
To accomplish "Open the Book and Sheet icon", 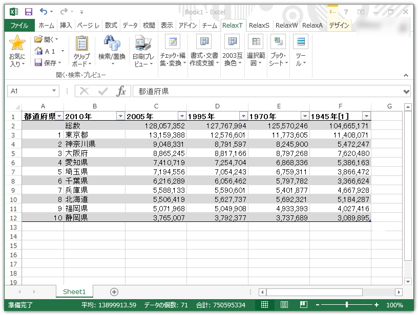I will [278, 41].
